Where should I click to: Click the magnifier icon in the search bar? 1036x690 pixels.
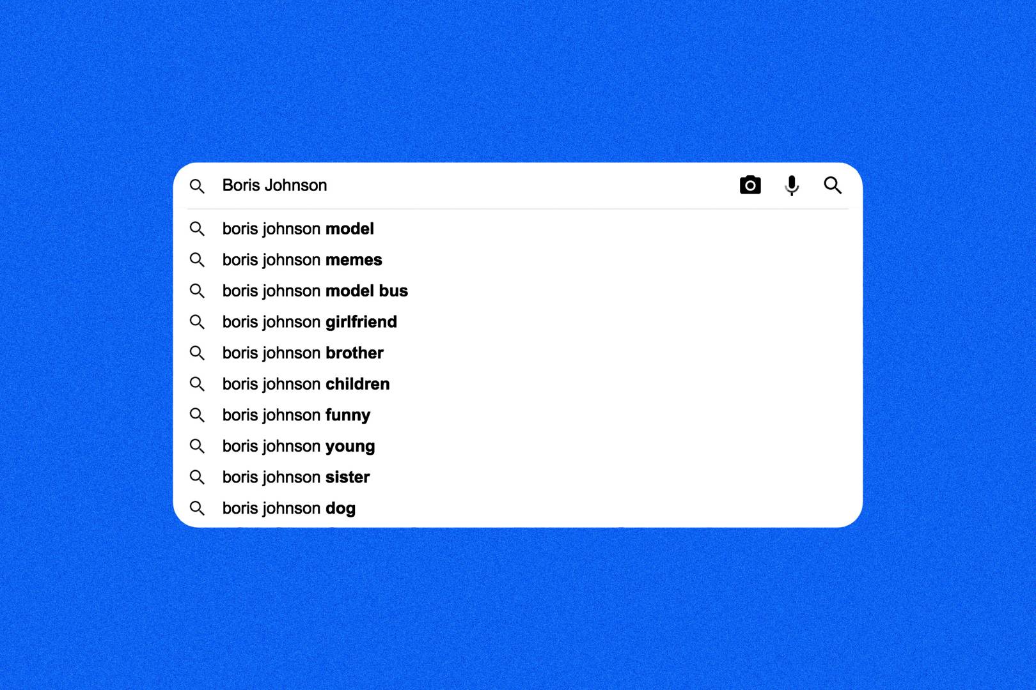click(198, 186)
